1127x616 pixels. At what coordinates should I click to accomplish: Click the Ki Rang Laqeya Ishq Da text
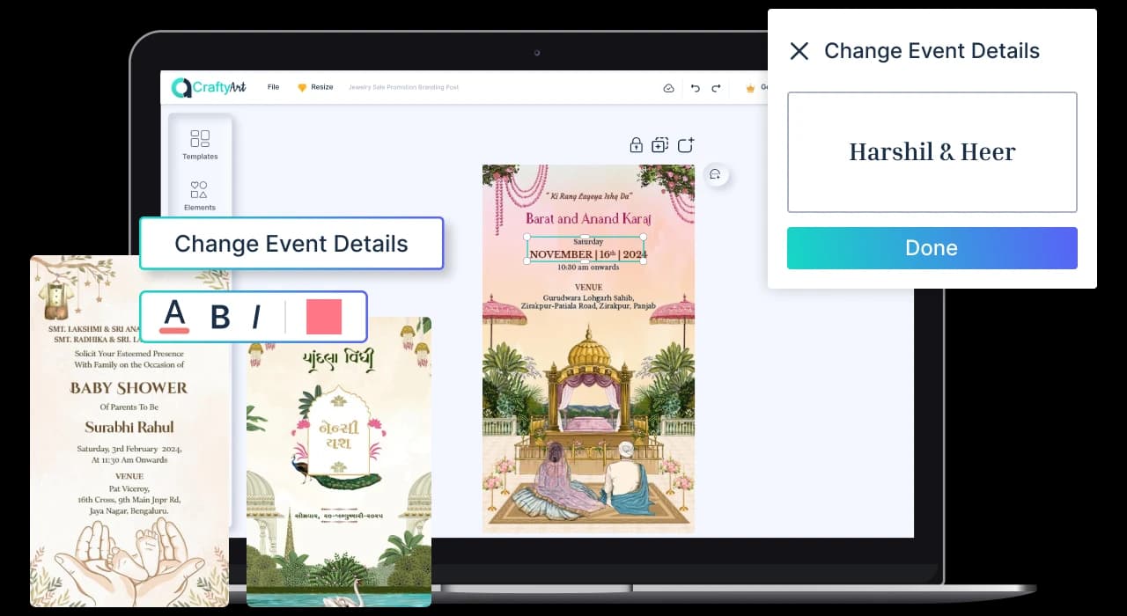[x=588, y=197]
